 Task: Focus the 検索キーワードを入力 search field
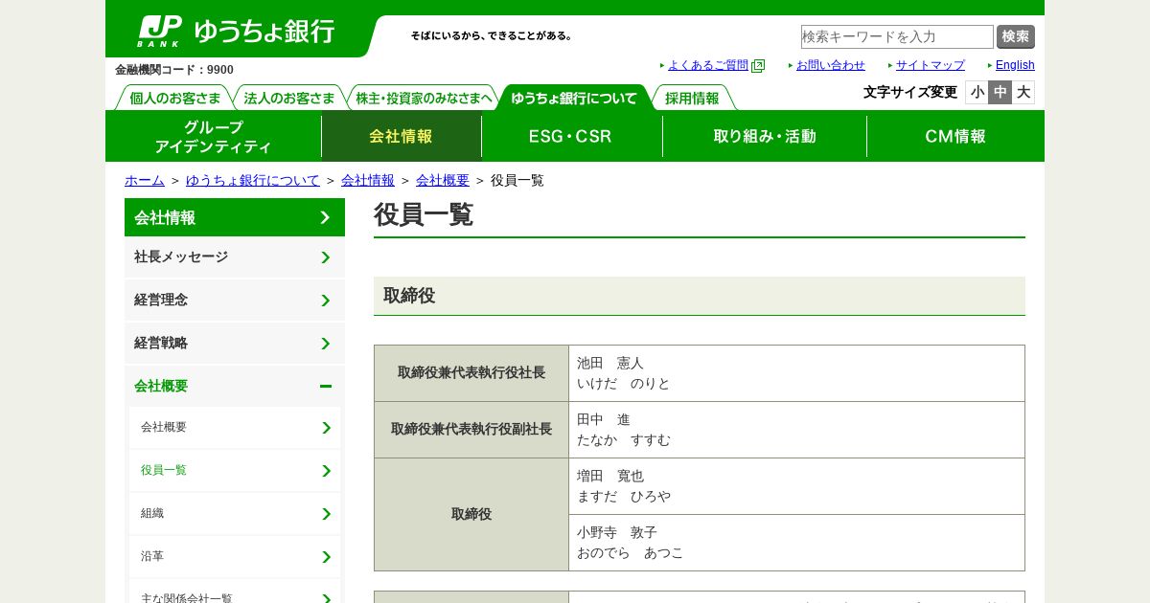[x=897, y=36]
